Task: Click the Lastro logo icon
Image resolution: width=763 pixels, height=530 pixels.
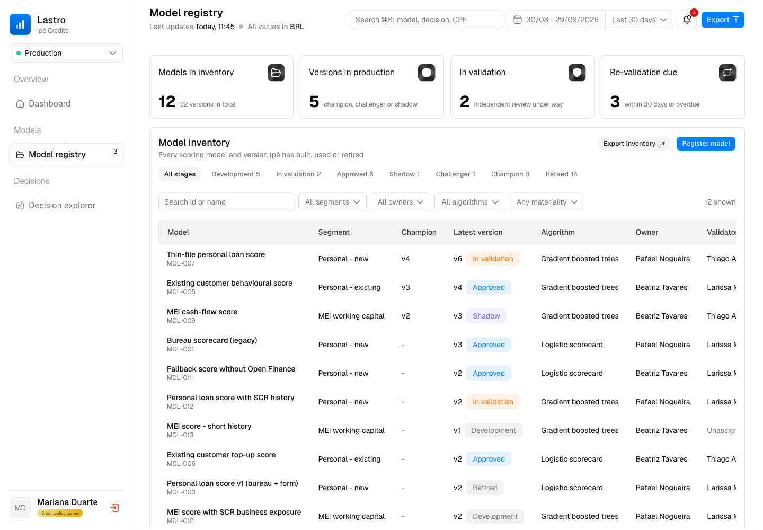Action: (x=20, y=24)
